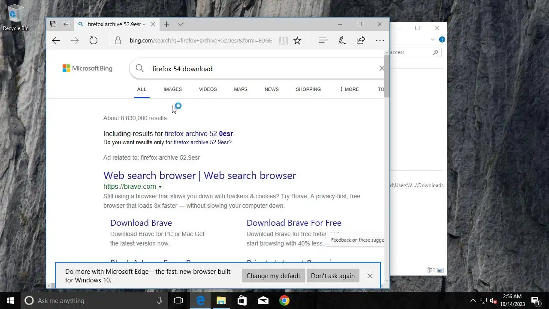Screen dimensions: 549x309
Task: Open Mail app from taskbar
Action: [x=263, y=300]
